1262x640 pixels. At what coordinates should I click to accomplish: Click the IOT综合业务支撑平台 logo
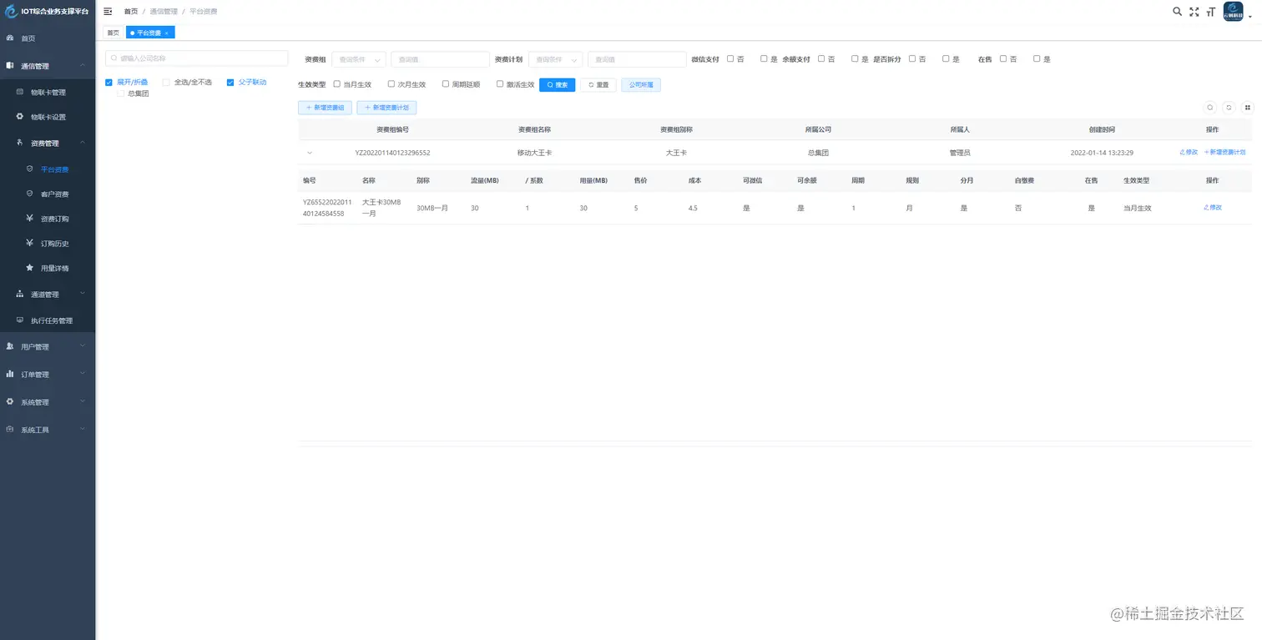click(x=48, y=11)
